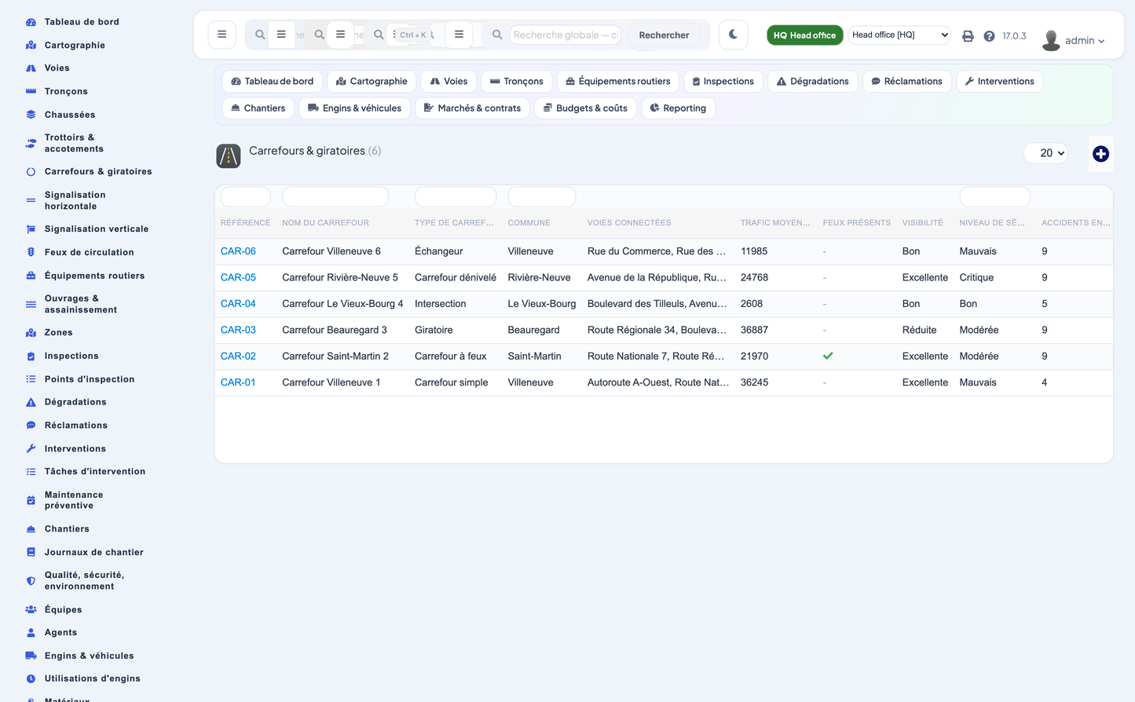Click the Nom du carrefour filter field
Screen dimensions: 1135x702
(x=335, y=196)
